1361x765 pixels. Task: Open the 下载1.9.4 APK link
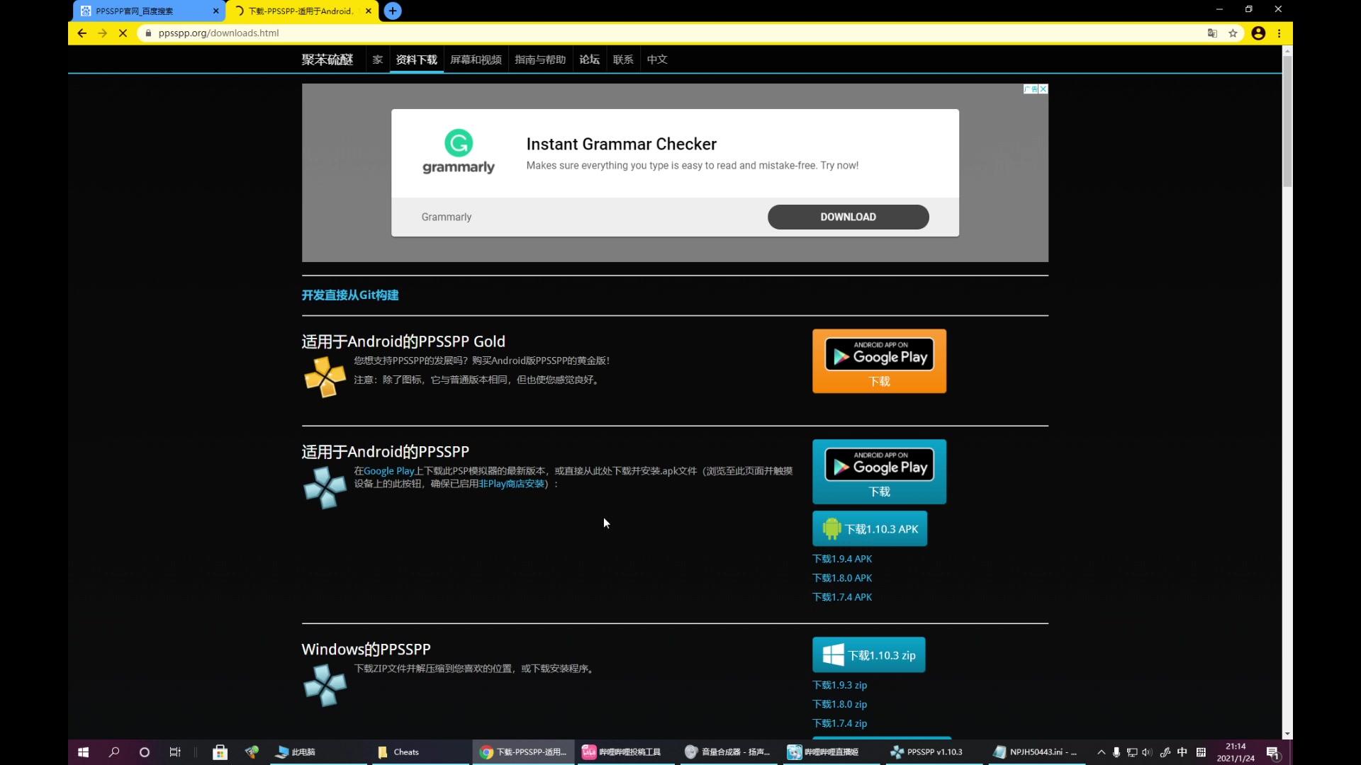[x=842, y=559]
